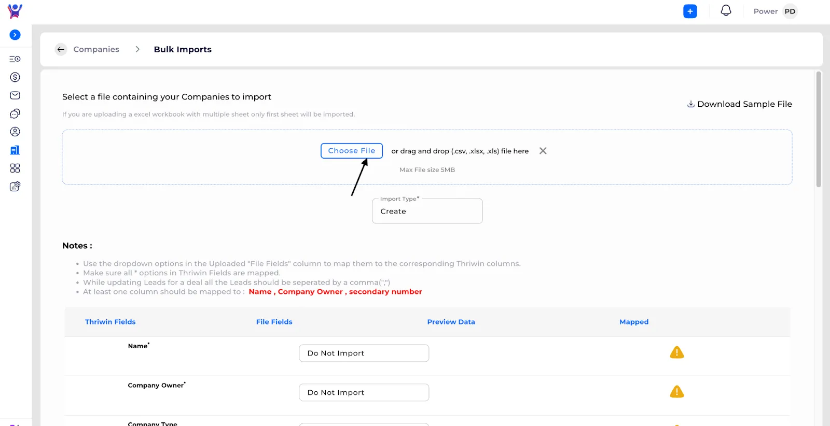Image resolution: width=830 pixels, height=426 pixels.
Task: Click the Notes heading
Action: pyautogui.click(x=77, y=246)
